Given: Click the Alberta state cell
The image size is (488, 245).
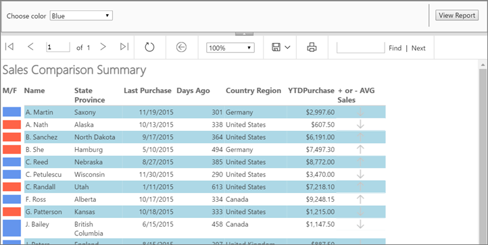Looking at the screenshot, I should click(x=85, y=199).
